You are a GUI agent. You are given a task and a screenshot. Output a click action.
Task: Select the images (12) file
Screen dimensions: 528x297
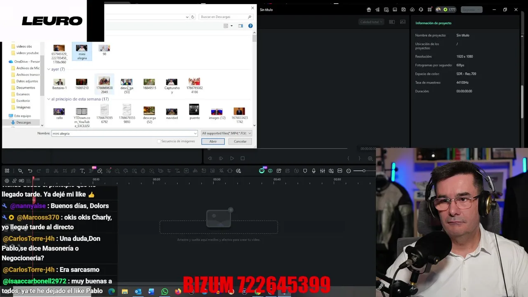click(217, 113)
